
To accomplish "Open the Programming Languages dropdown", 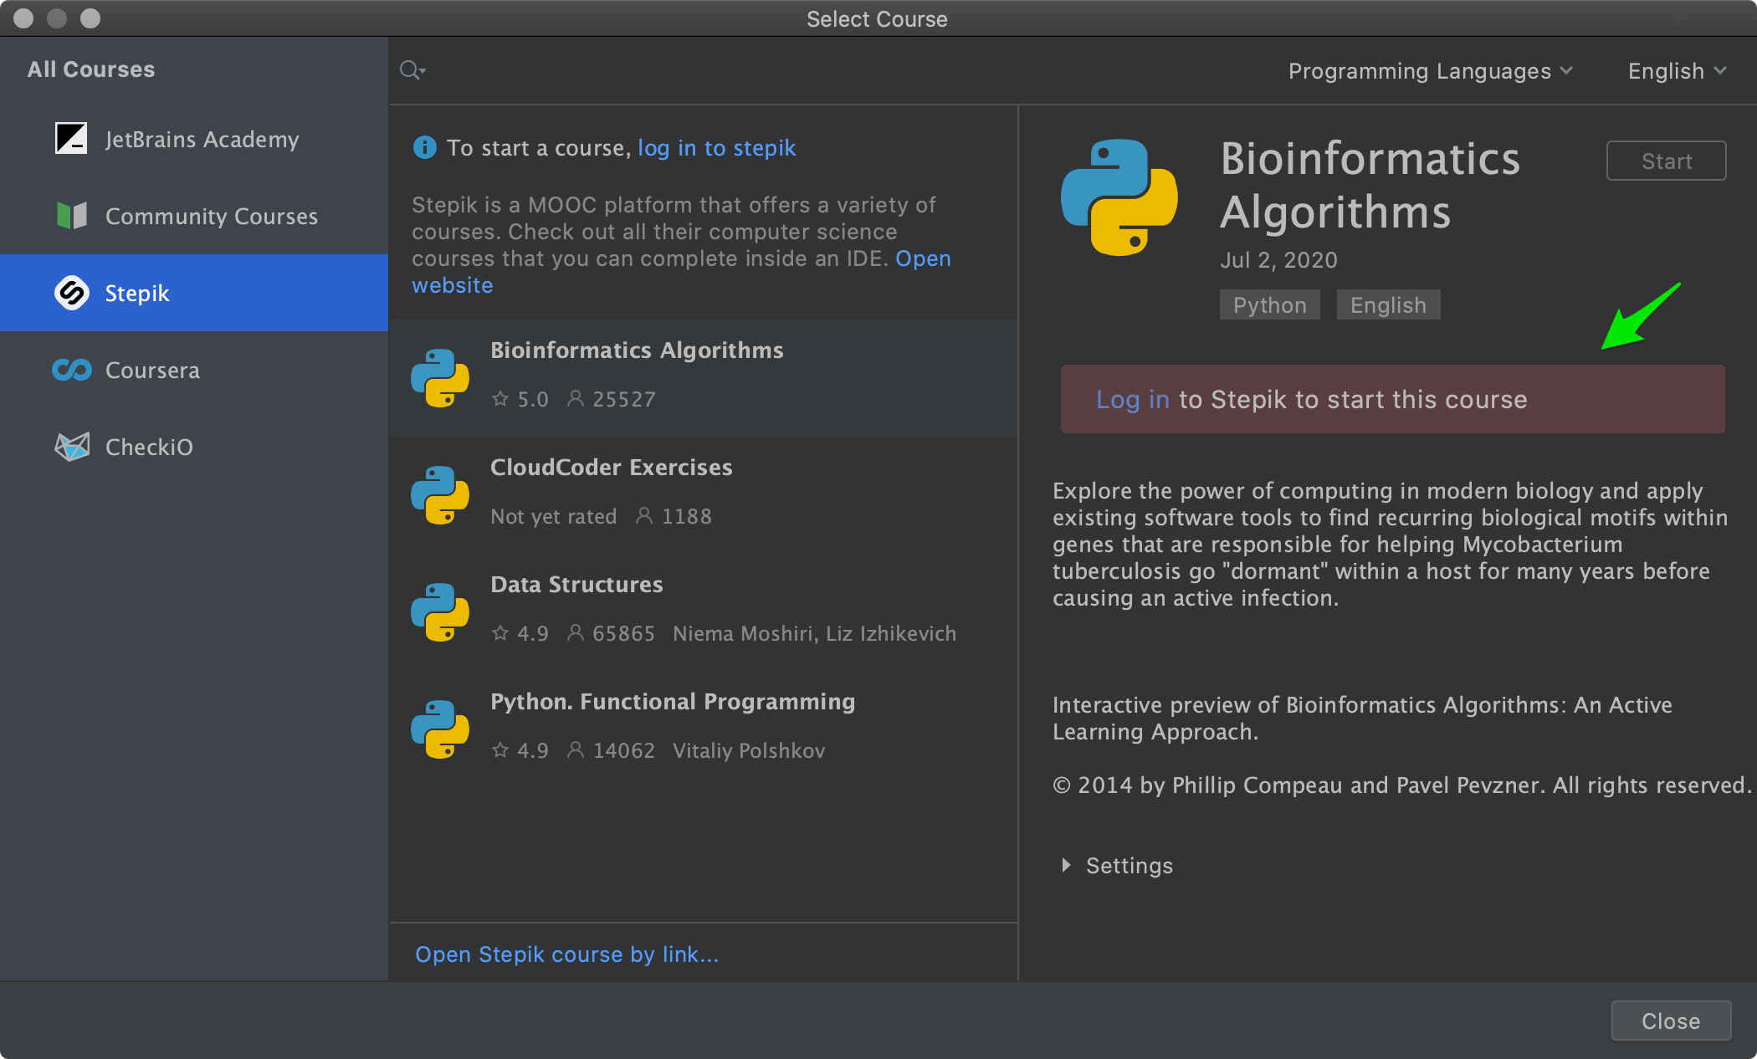I will tap(1431, 71).
